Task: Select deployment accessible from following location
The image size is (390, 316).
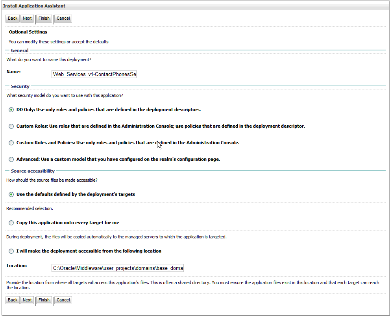Action: (x=11, y=251)
